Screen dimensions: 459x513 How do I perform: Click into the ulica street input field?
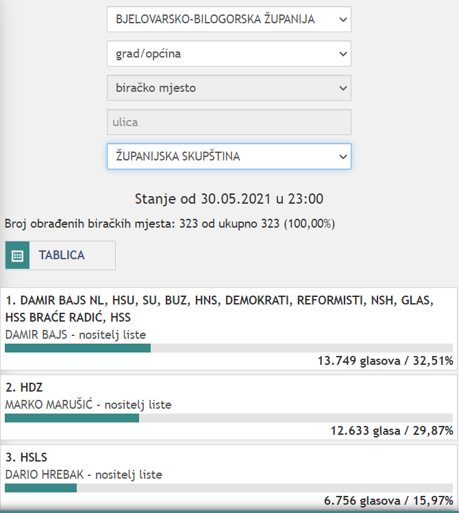coord(229,122)
